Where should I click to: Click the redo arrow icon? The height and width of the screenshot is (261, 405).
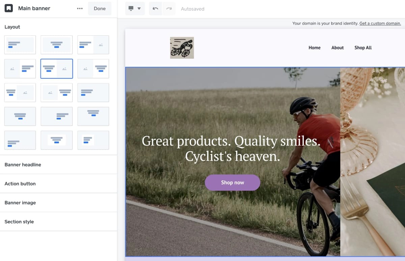[169, 8]
